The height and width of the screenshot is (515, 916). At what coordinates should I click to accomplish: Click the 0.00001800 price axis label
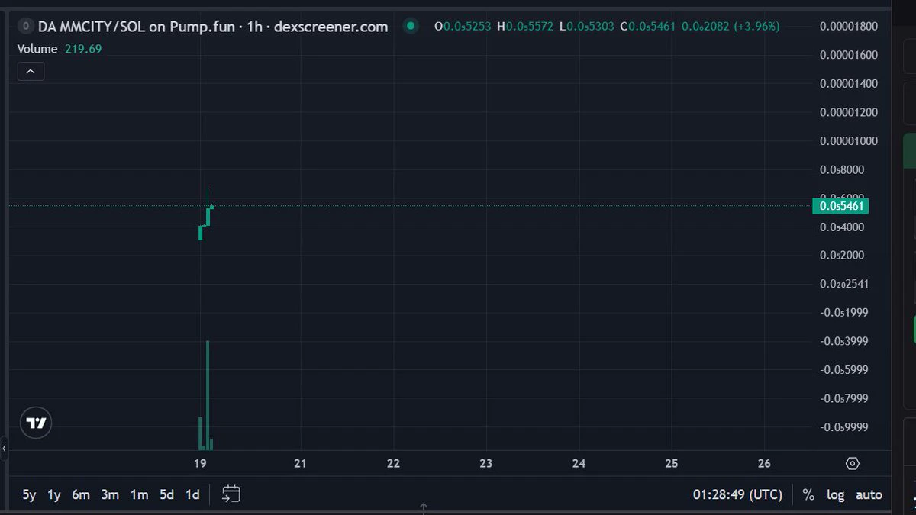click(x=849, y=26)
